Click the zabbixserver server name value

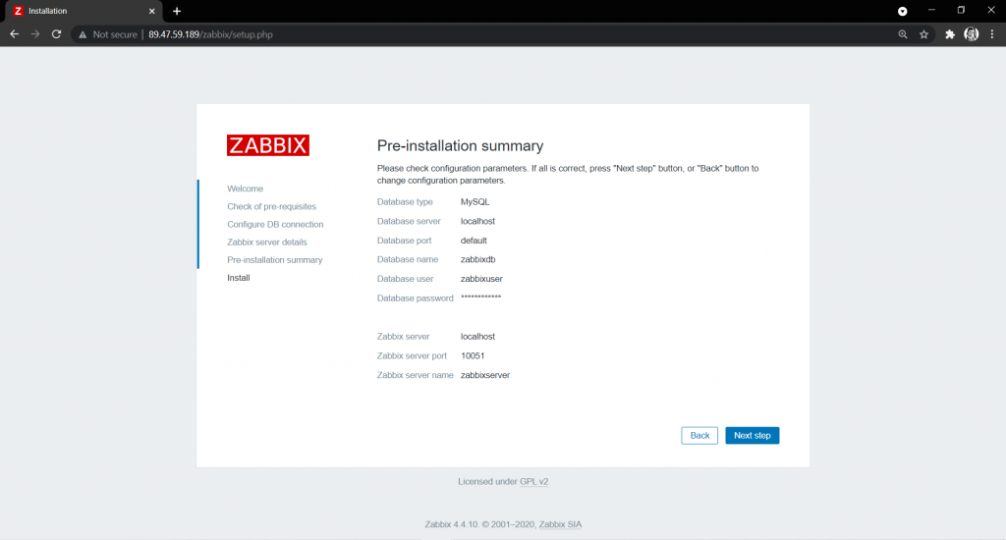pos(485,375)
